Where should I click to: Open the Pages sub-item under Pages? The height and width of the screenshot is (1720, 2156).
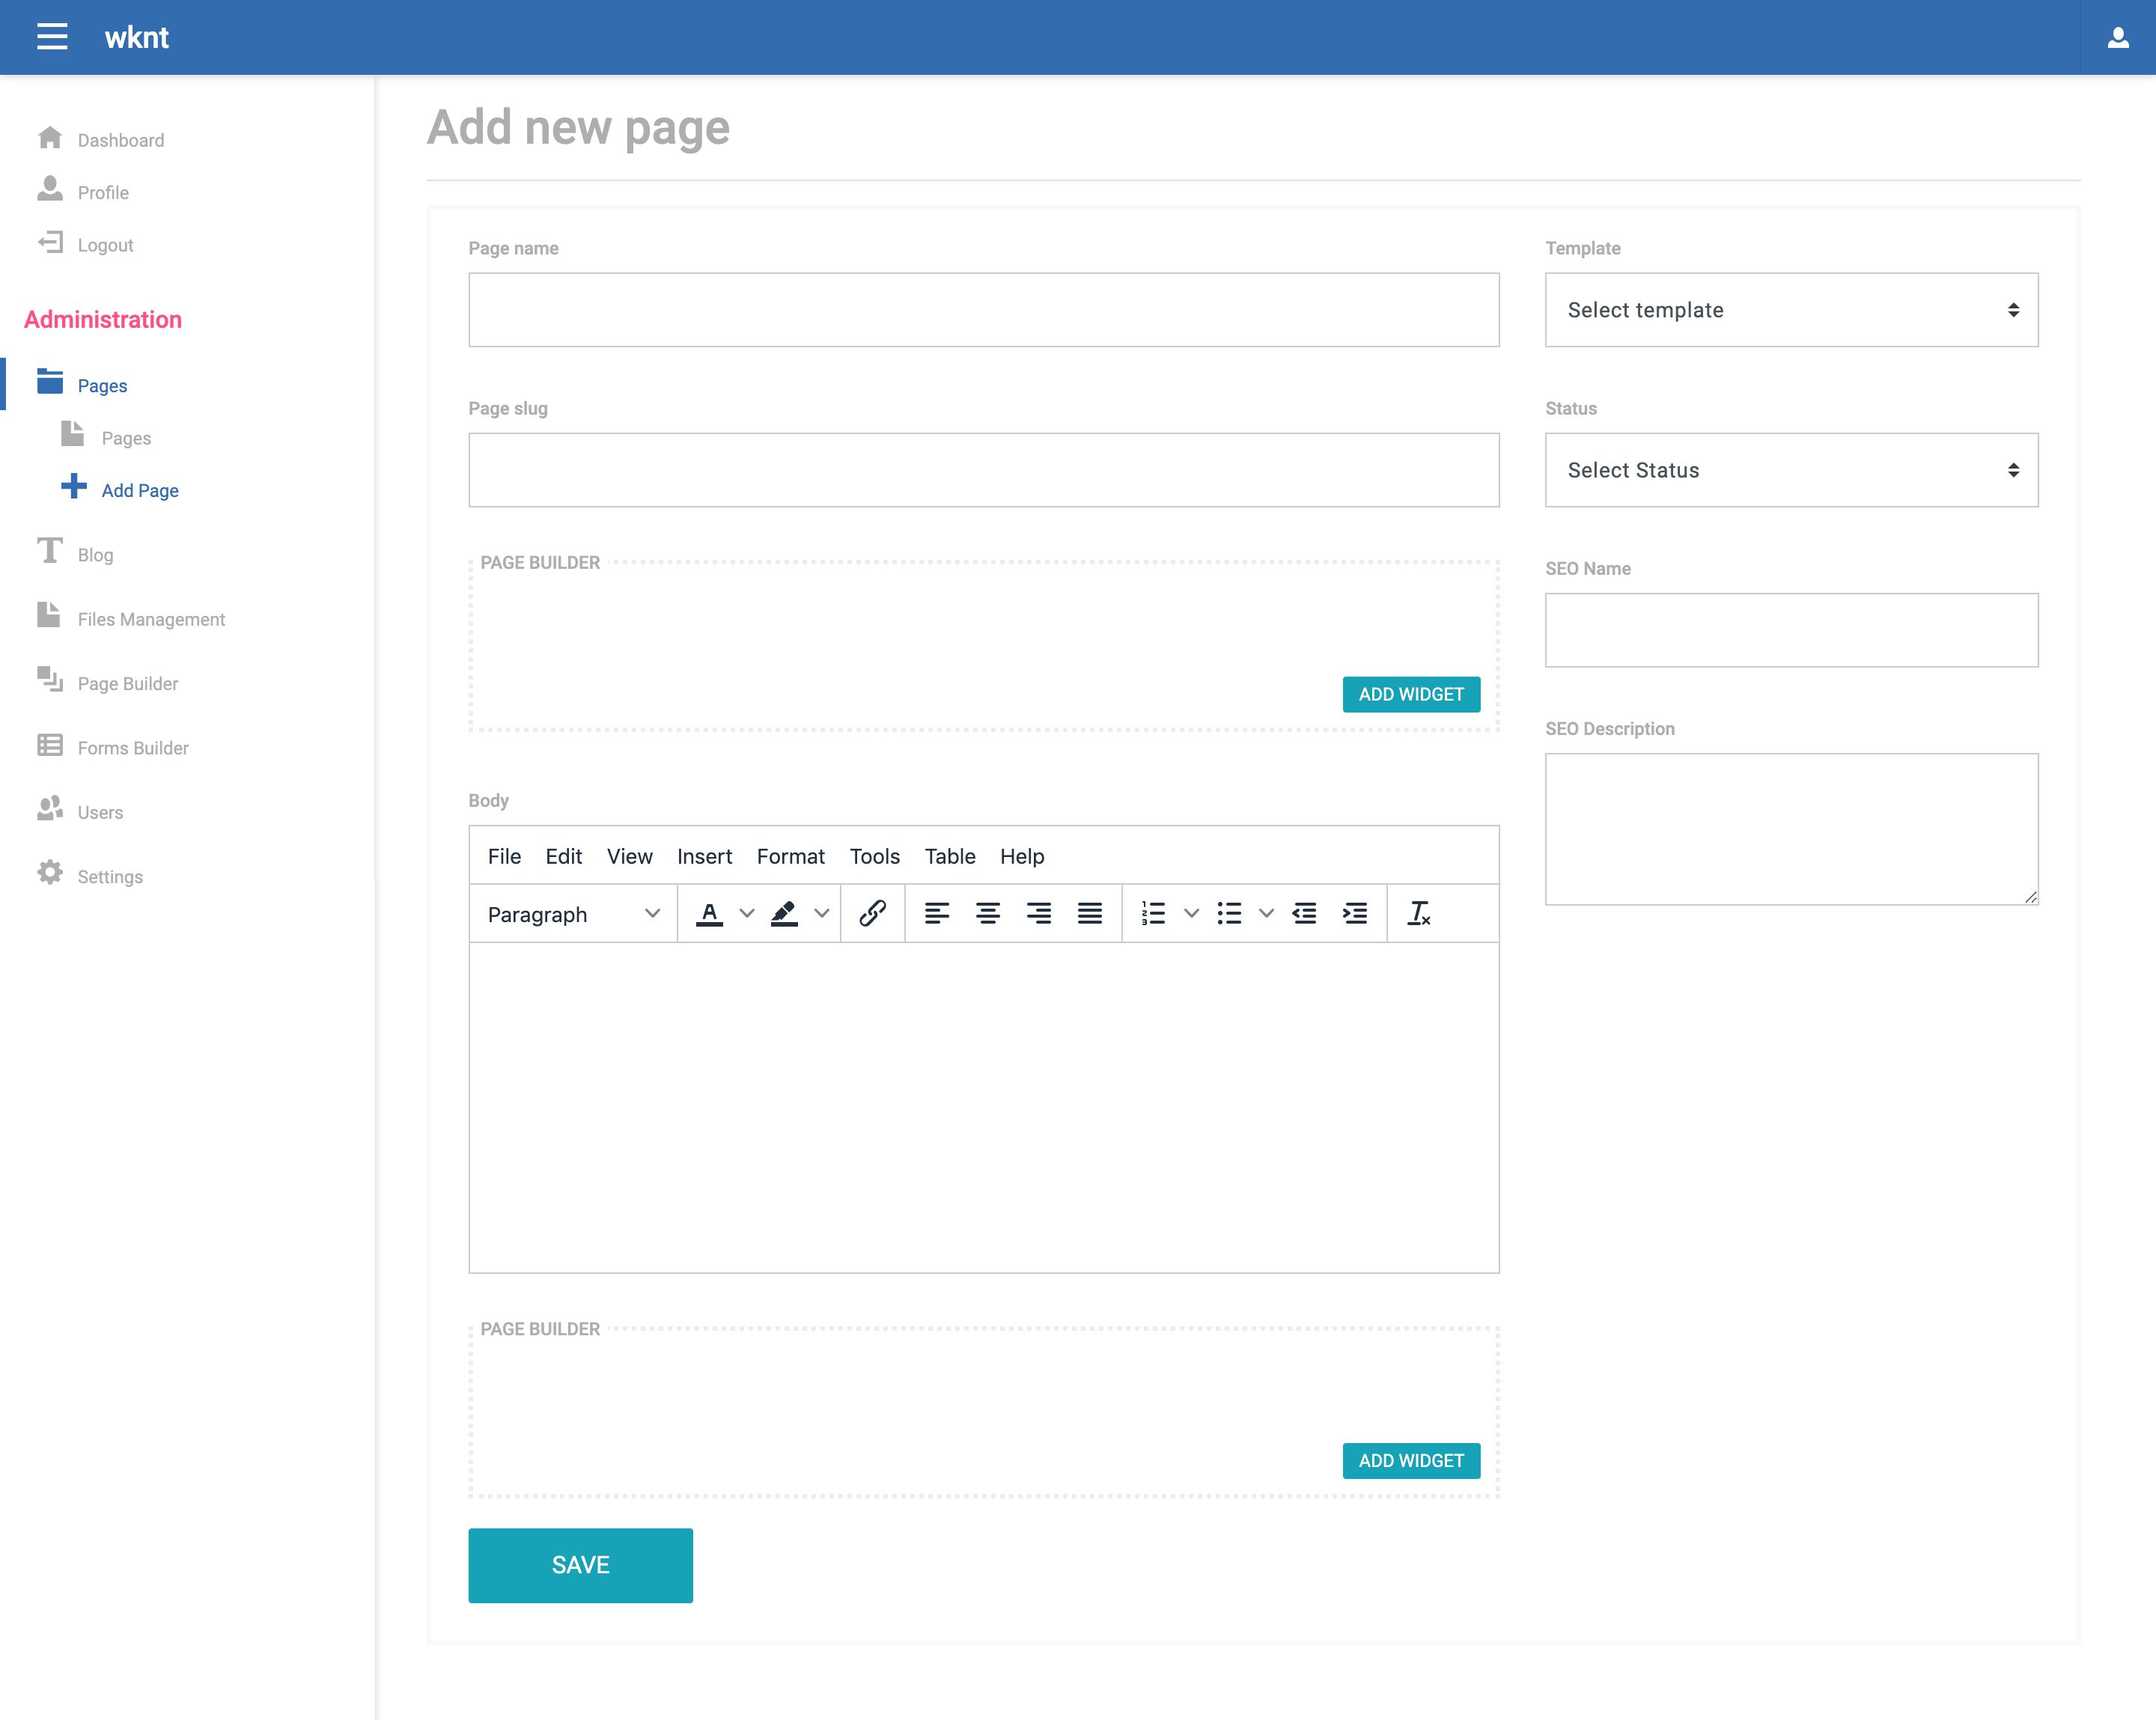pyautogui.click(x=126, y=438)
